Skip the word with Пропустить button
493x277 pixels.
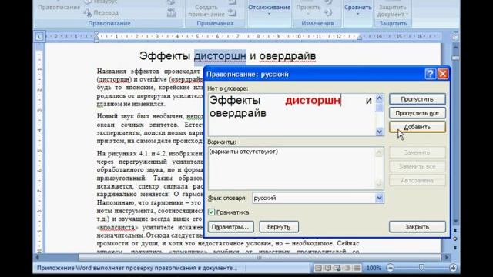coord(418,99)
